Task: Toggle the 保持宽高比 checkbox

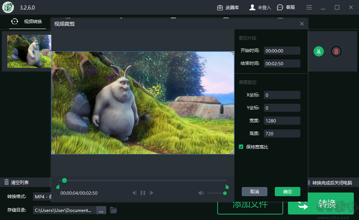Action: 241,147
